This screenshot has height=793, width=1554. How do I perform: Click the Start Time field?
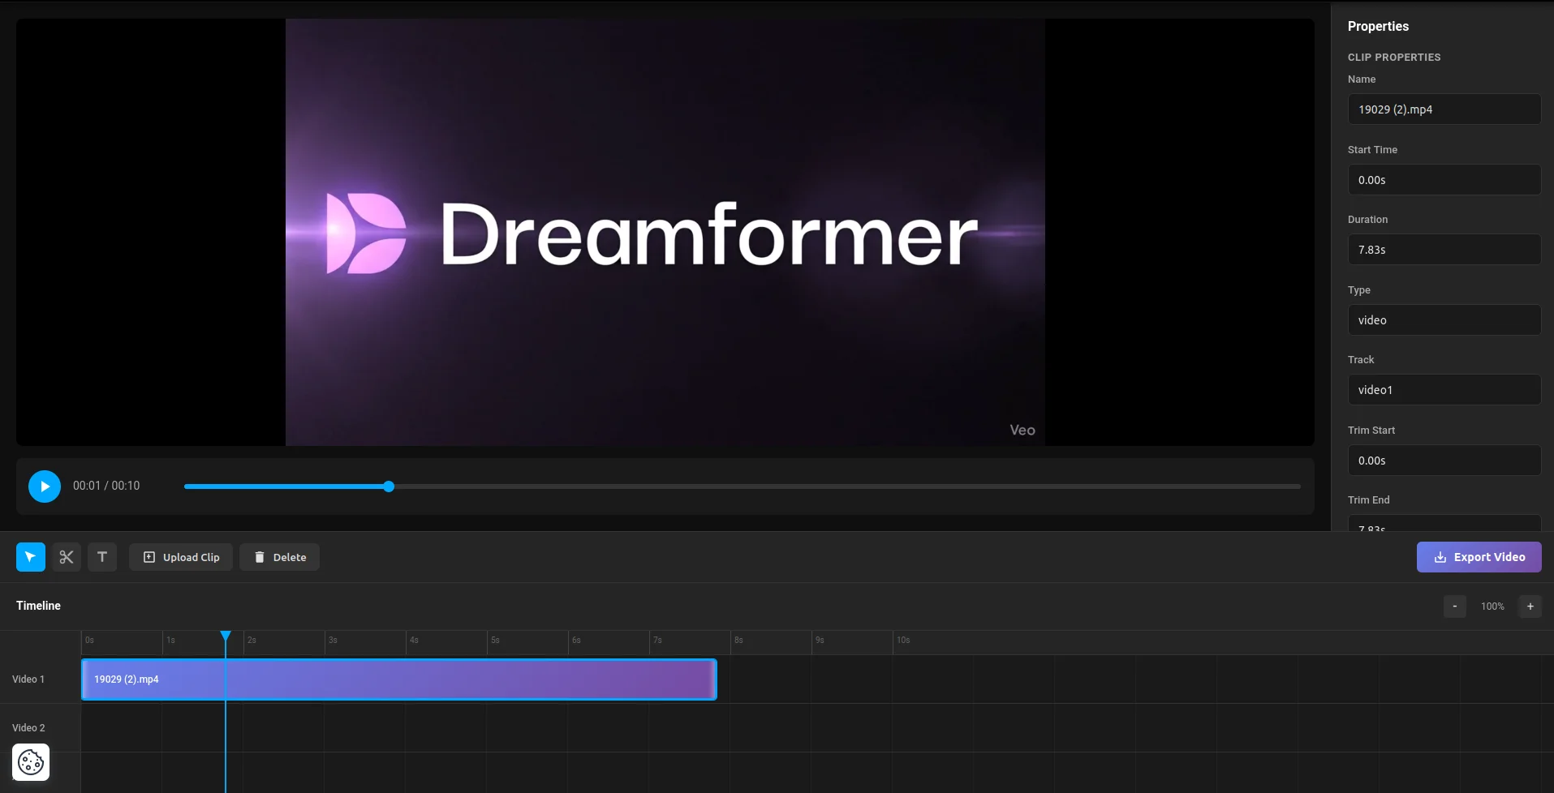1444,179
